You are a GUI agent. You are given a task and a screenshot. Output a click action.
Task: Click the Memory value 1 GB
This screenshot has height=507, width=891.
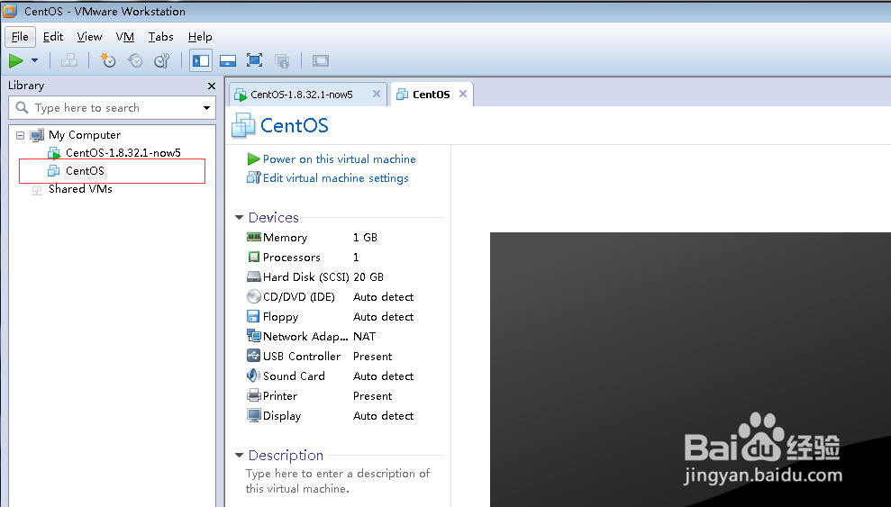coord(365,238)
